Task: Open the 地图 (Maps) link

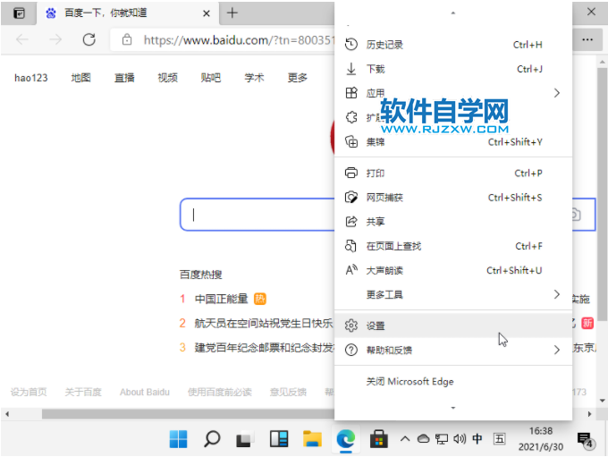Action: click(80, 78)
